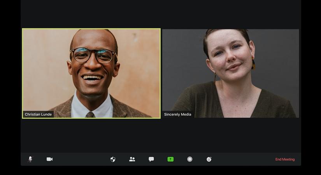Screen dimensions: 321x175
Task: Click the green Share Screen button
Action: click(x=170, y=159)
